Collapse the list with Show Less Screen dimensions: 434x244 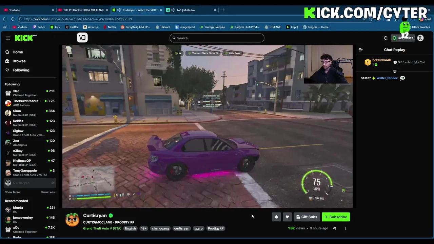(47, 192)
